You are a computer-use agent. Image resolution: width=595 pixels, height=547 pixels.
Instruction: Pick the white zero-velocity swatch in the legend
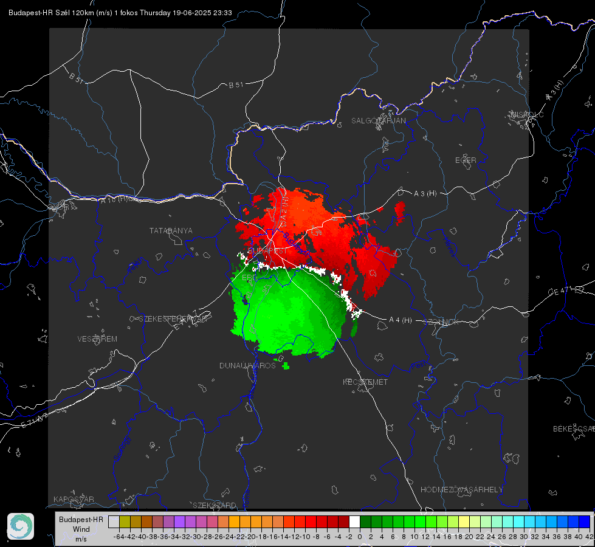point(354,522)
